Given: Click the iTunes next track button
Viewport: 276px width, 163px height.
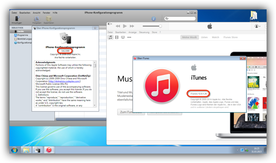Looking at the screenshot, I should (132, 26).
